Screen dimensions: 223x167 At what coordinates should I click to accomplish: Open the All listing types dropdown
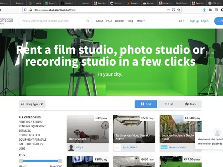pos(32,104)
